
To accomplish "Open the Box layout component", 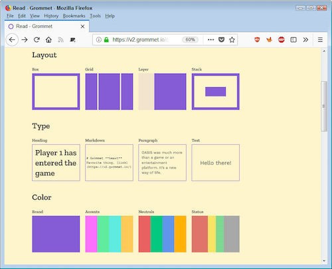I will 56,92.
